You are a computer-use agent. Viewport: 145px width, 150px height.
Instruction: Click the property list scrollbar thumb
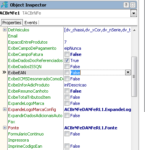pyautogui.click(x=134, y=77)
